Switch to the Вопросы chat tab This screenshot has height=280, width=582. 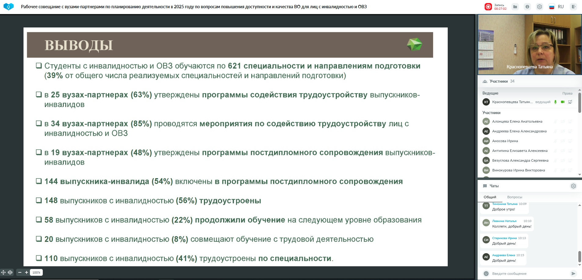[515, 197]
